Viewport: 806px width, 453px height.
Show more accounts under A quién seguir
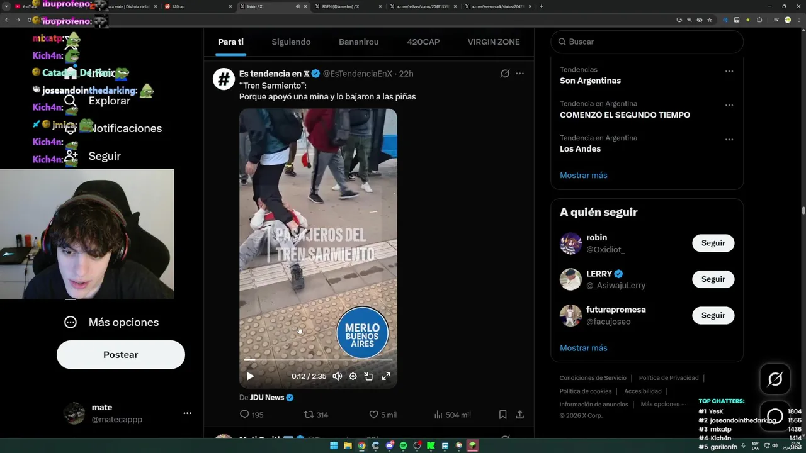pyautogui.click(x=583, y=348)
